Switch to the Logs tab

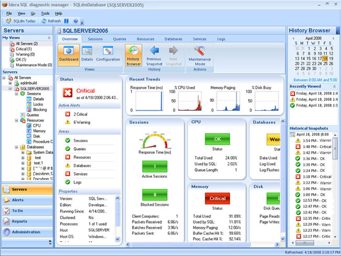[x=221, y=39]
